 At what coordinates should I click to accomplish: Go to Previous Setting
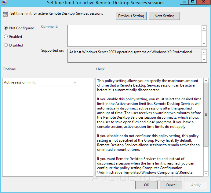pos(131,16)
